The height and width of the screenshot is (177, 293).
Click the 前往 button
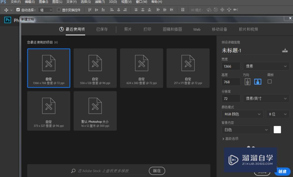pyautogui.click(x=157, y=171)
